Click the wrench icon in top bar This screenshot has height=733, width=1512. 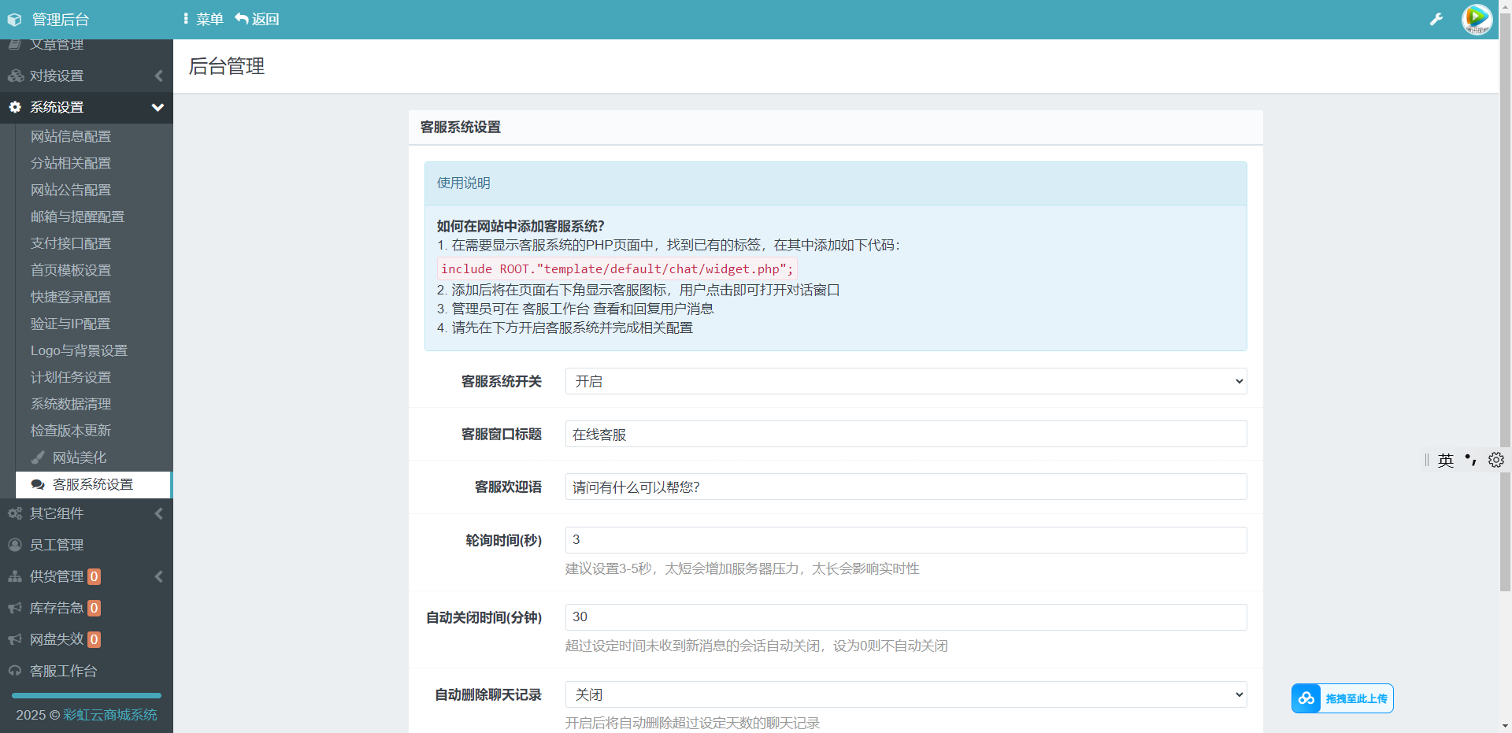(x=1436, y=20)
